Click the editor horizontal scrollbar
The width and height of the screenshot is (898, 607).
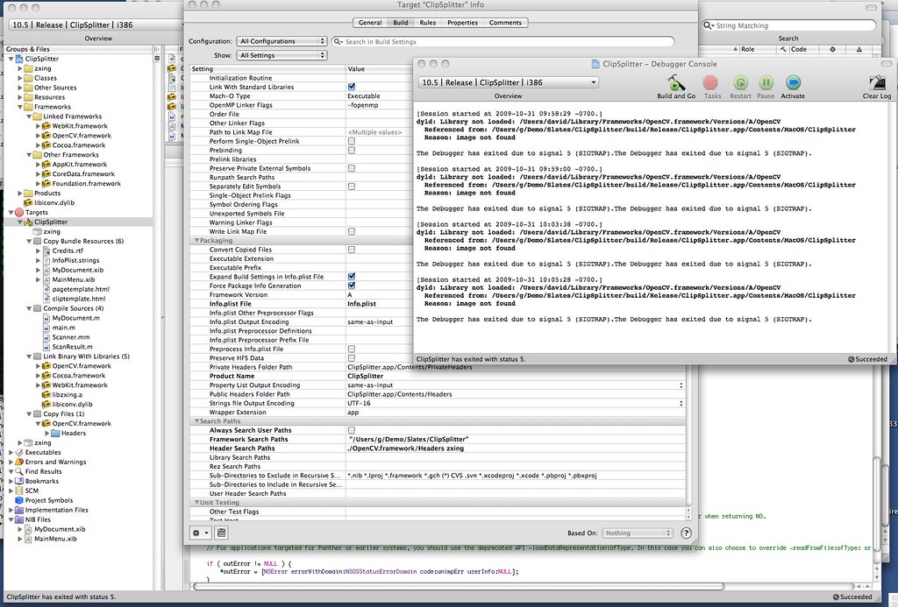click(460, 586)
